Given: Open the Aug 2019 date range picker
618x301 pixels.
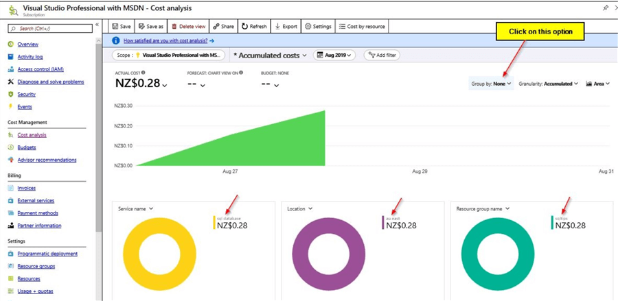Looking at the screenshot, I should (x=334, y=56).
